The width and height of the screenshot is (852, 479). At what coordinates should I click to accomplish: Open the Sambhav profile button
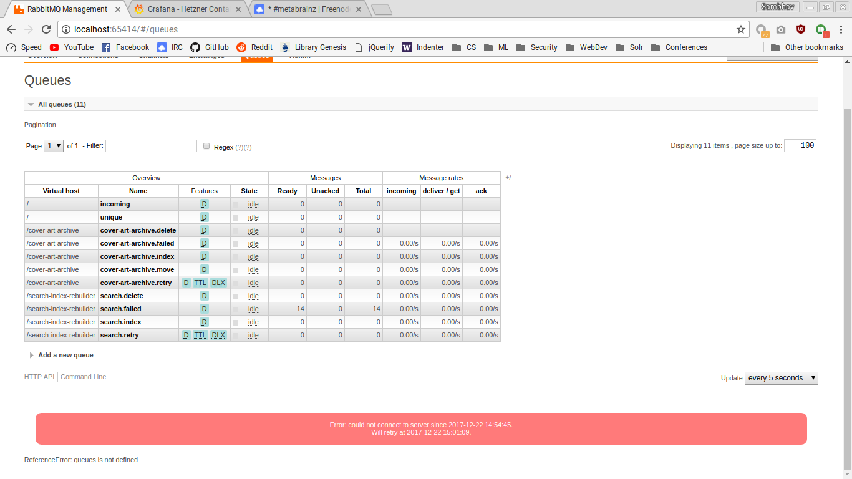click(x=777, y=6)
